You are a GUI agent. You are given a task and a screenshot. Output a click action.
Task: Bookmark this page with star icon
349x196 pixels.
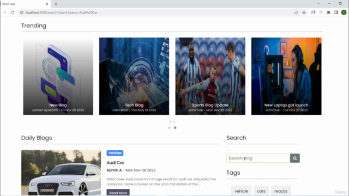click(x=304, y=13)
